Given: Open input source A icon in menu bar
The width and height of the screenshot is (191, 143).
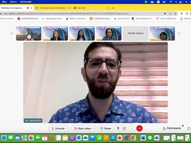Looking at the screenshot, I should (x=158, y=2).
